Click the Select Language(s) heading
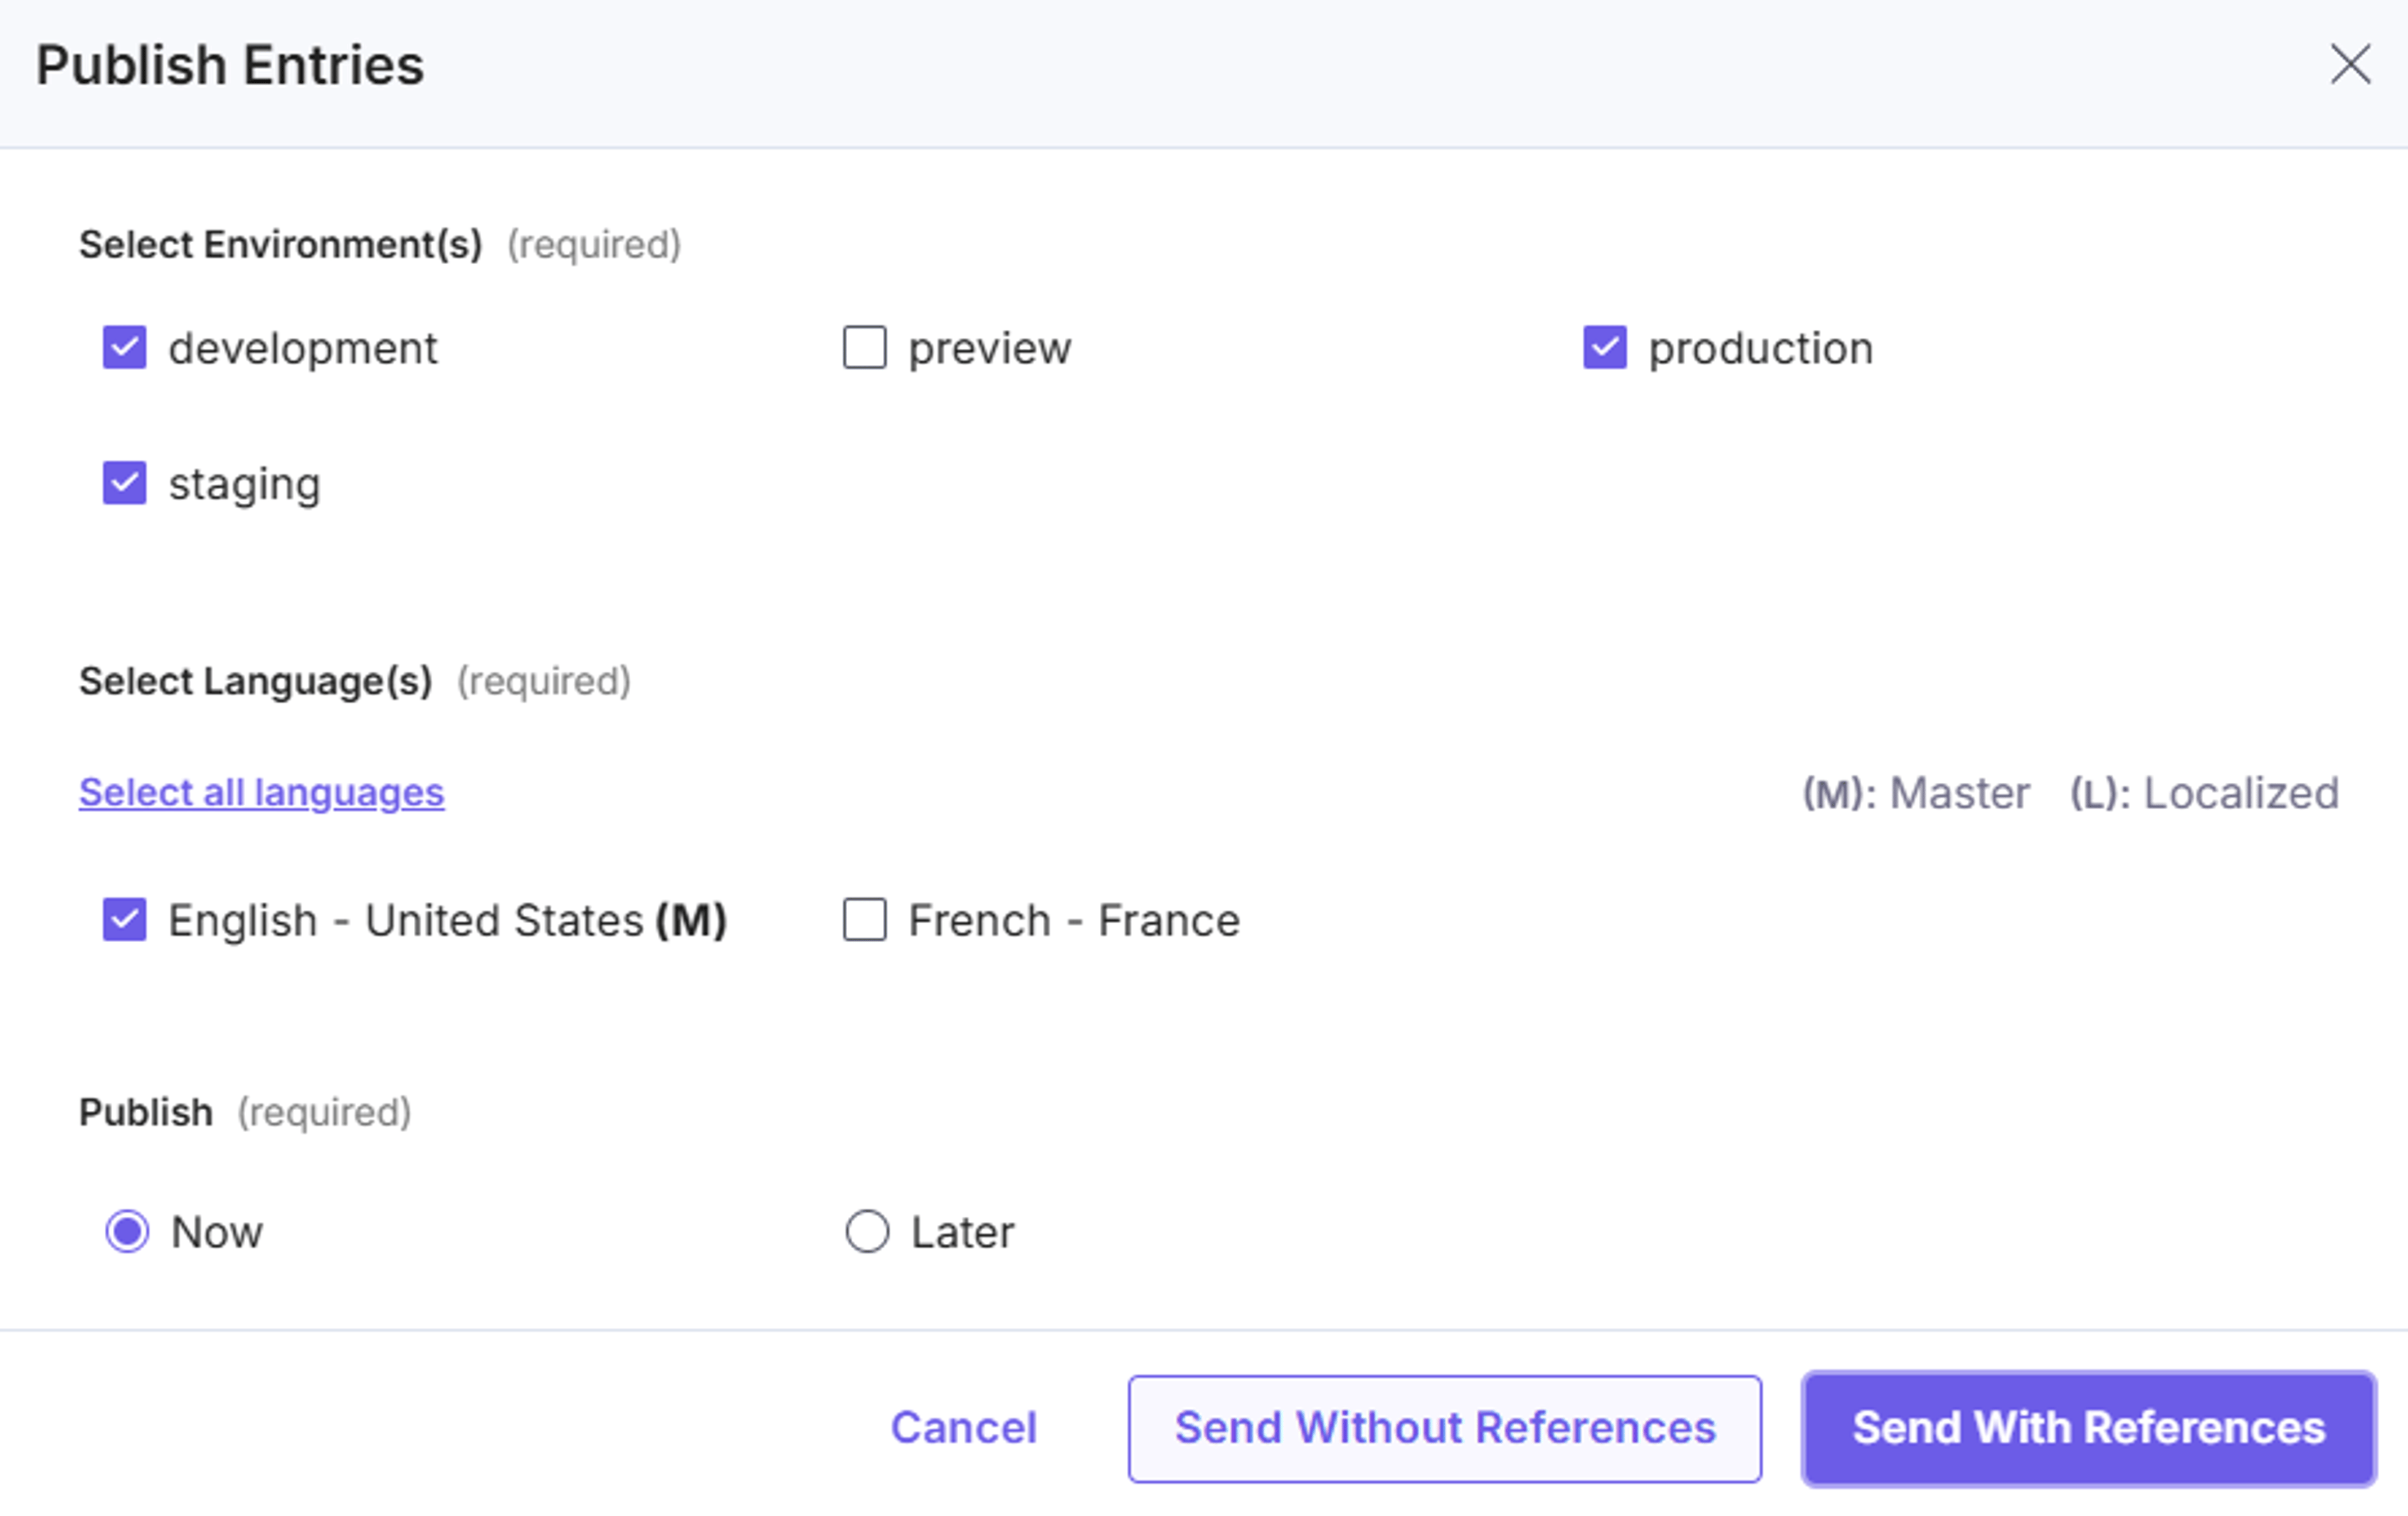This screenshot has width=2408, height=1516. click(x=256, y=682)
